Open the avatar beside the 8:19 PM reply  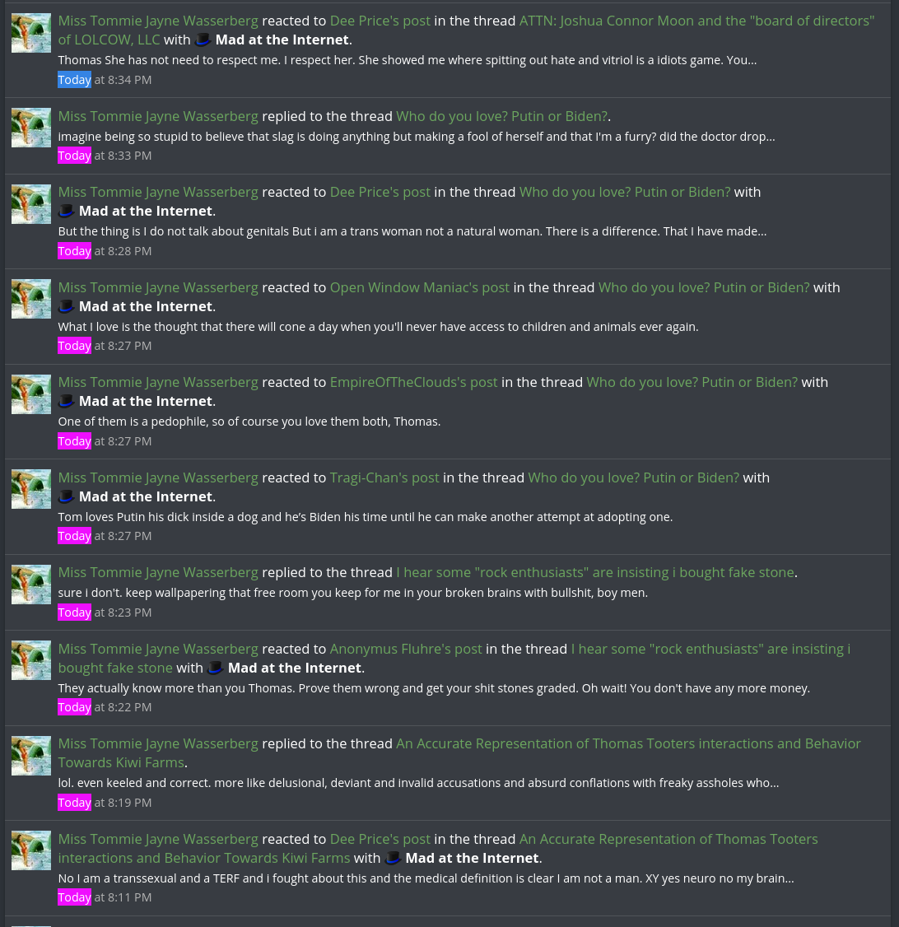31,756
